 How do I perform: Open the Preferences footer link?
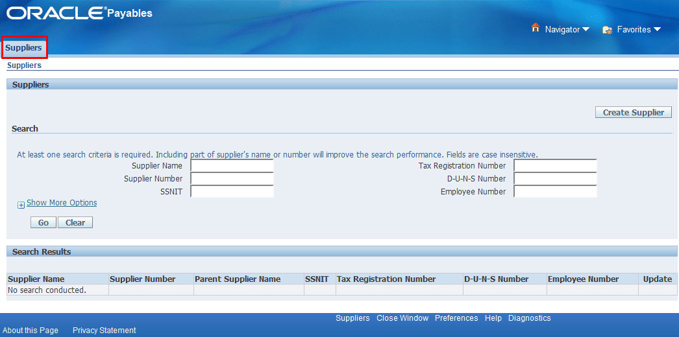point(456,318)
